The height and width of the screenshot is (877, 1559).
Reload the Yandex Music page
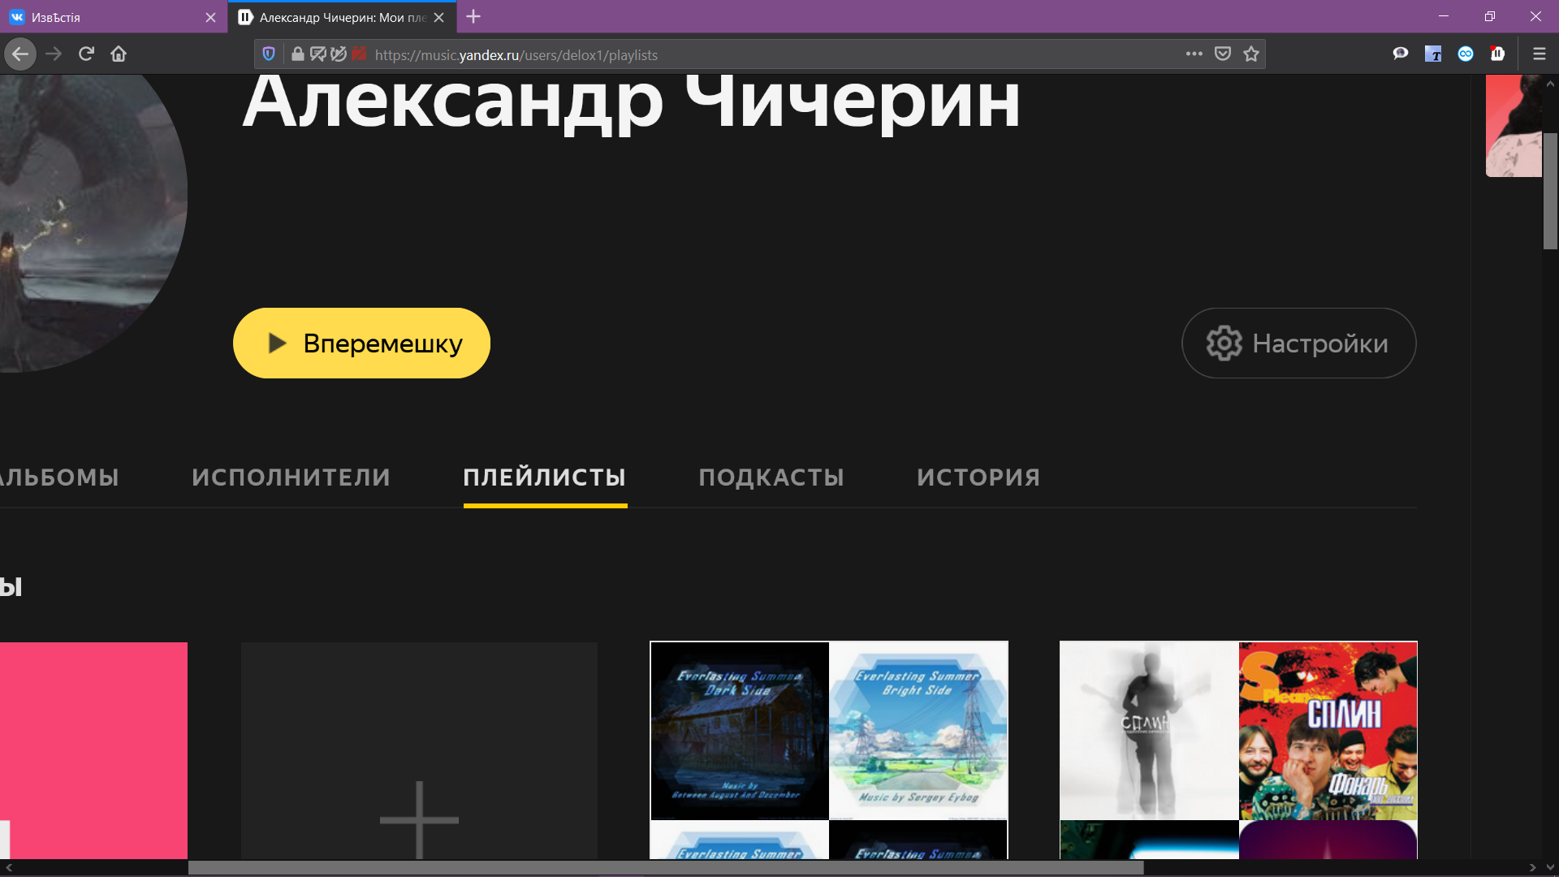tap(86, 54)
